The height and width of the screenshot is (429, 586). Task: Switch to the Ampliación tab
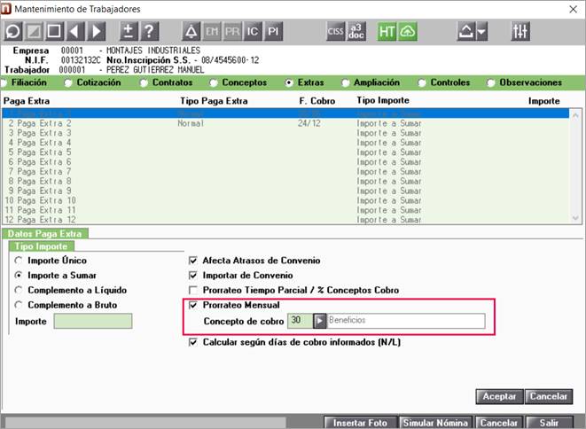pos(371,82)
